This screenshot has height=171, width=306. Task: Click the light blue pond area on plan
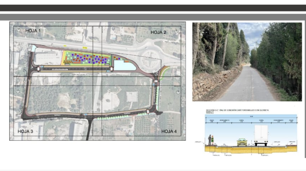click(x=123, y=65)
